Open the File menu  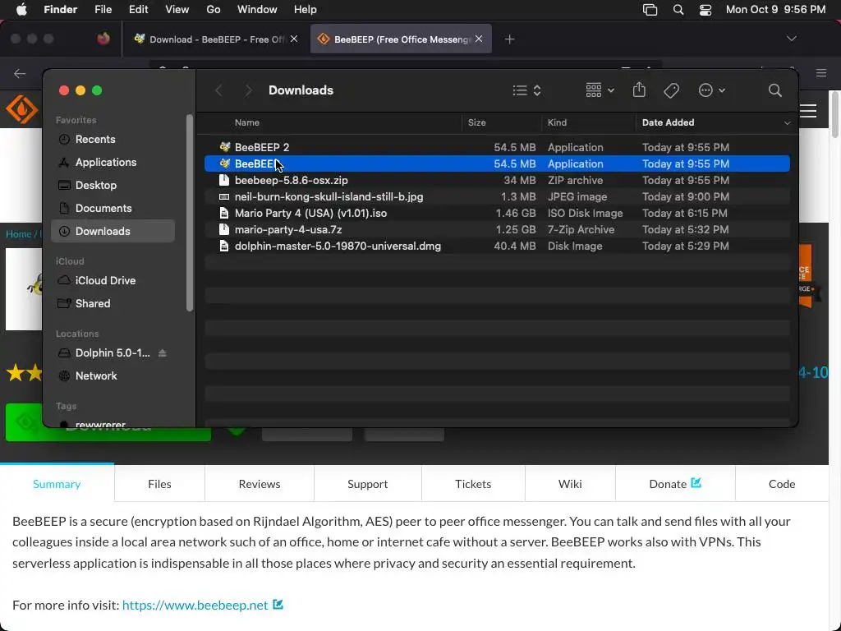[x=103, y=10]
